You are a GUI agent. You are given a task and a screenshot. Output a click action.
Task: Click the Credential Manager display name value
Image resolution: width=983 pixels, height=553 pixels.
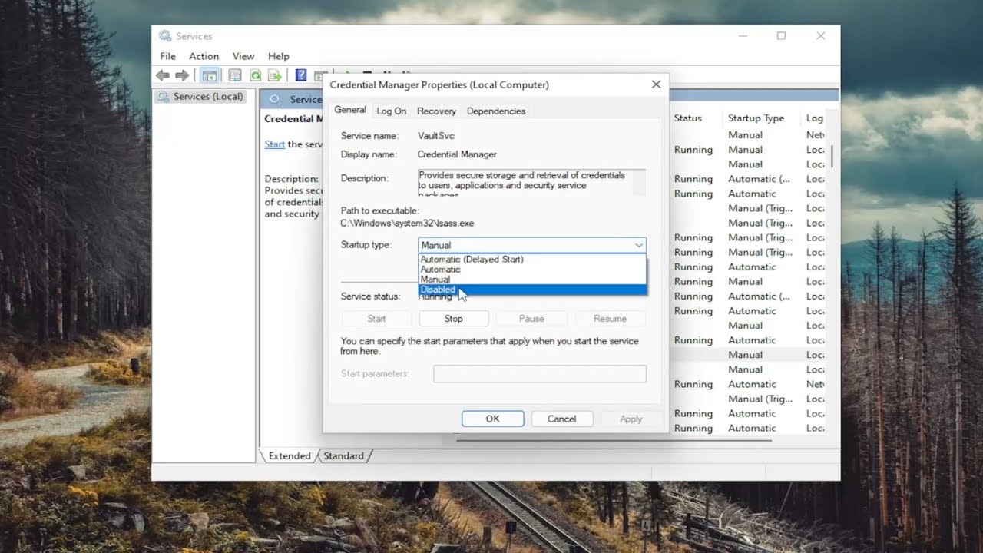[x=457, y=154]
